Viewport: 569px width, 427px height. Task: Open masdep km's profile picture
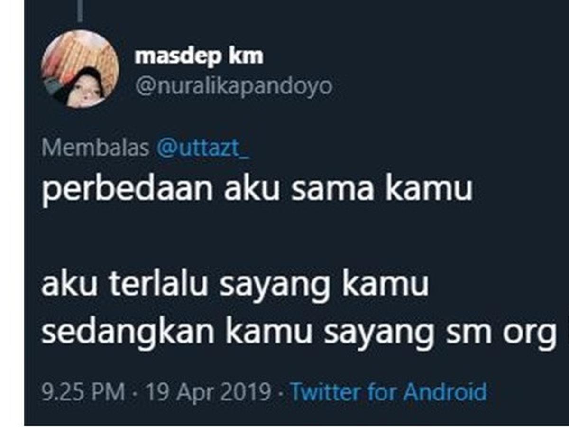coord(80,69)
